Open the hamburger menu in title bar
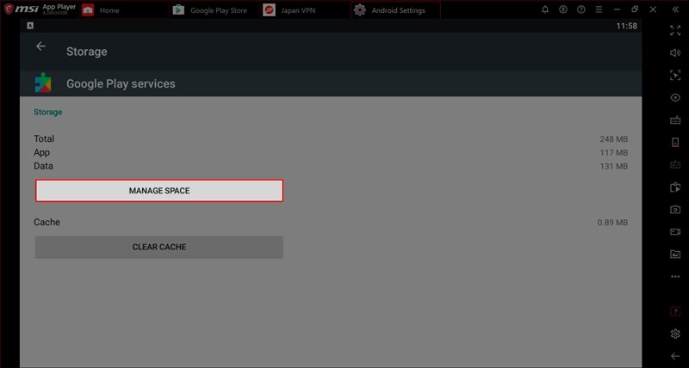 [599, 9]
